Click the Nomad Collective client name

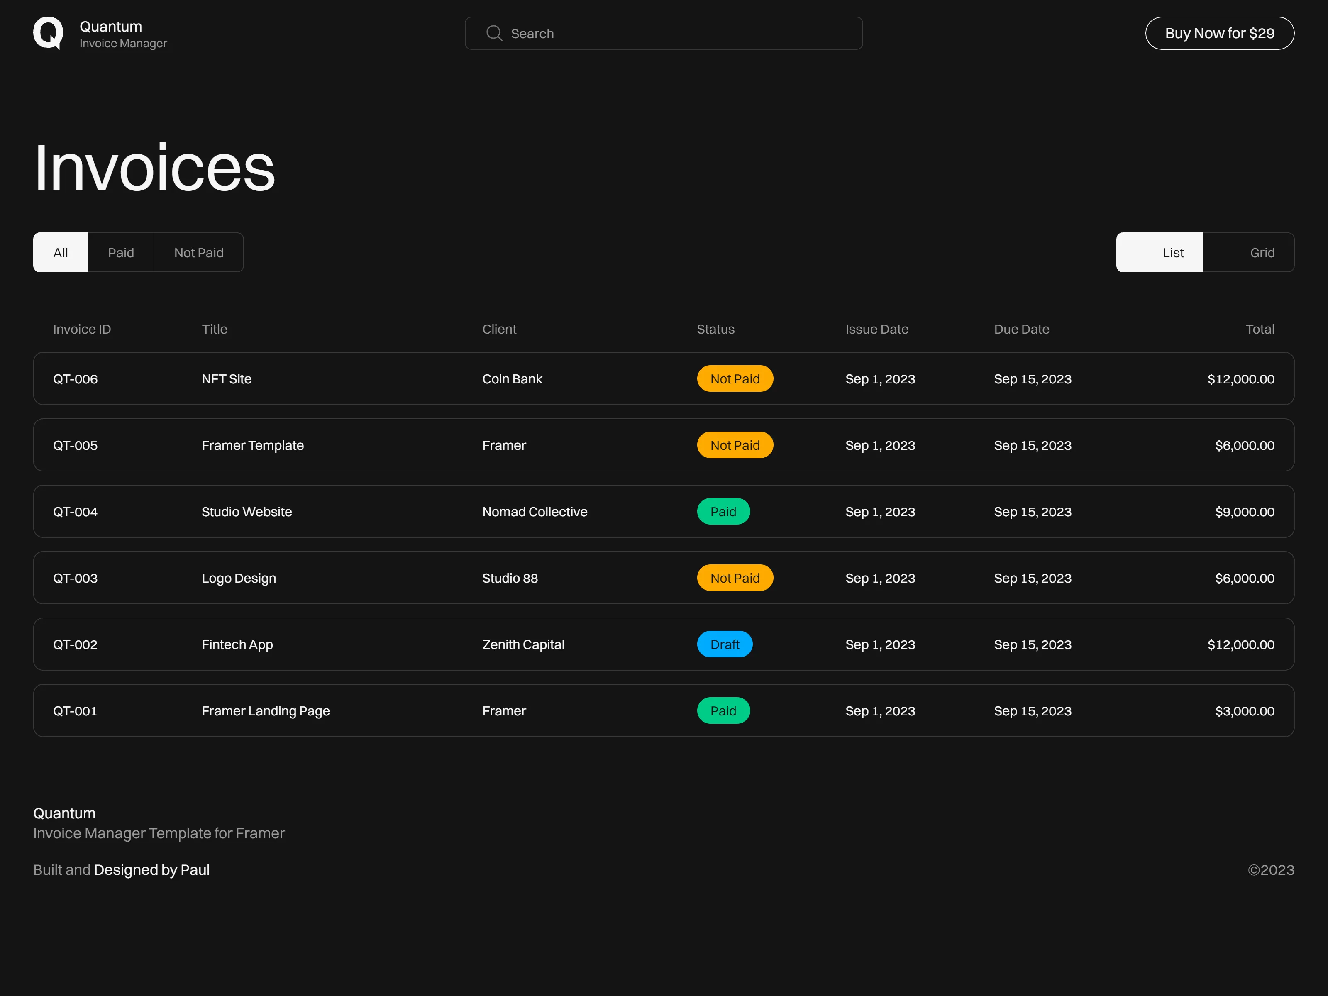[x=535, y=512]
